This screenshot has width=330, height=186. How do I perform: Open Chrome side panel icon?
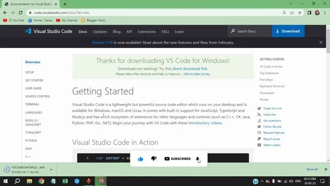pyautogui.click(x=309, y=12)
